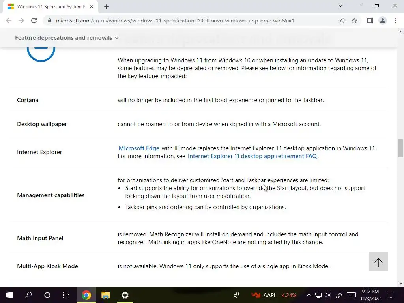Close the Windows 11 Specs tab
404x303 pixels.
point(92,7)
